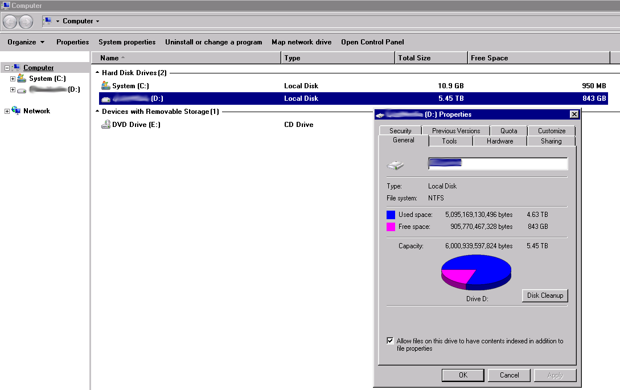Expand the Network tree node
The height and width of the screenshot is (390, 620).
click(x=7, y=111)
